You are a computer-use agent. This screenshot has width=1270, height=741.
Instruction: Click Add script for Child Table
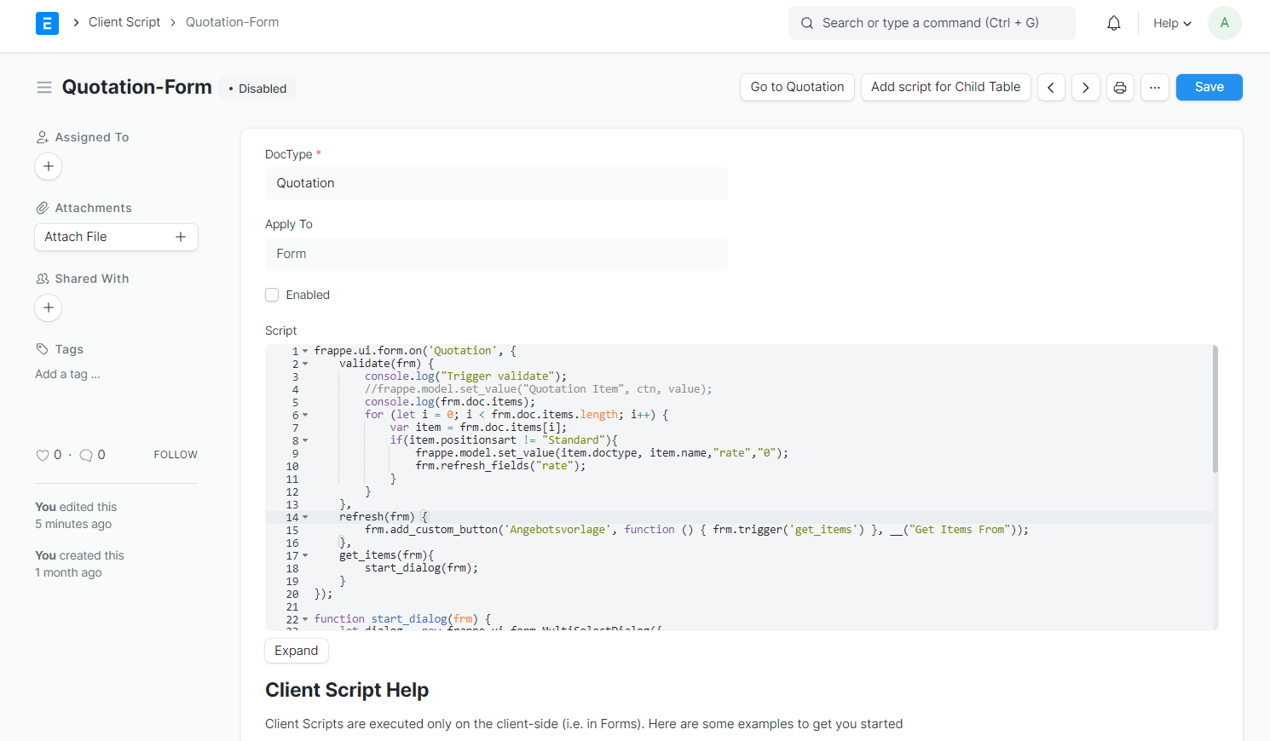pos(945,87)
